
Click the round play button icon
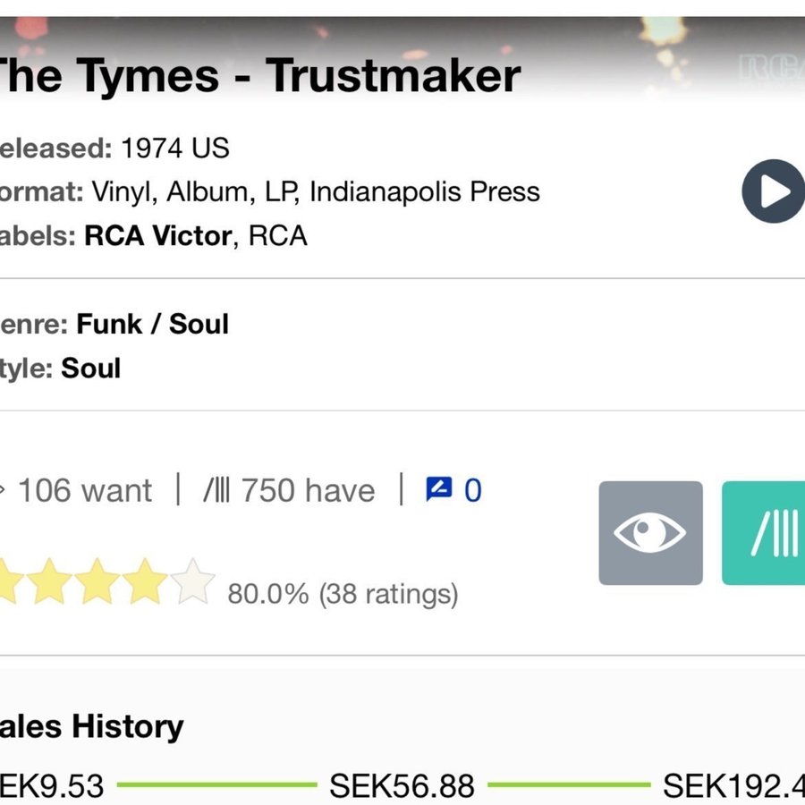tap(774, 191)
